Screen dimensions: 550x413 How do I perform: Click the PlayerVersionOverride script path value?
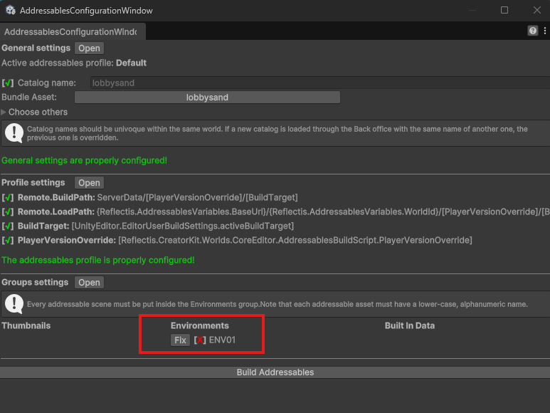(x=295, y=241)
